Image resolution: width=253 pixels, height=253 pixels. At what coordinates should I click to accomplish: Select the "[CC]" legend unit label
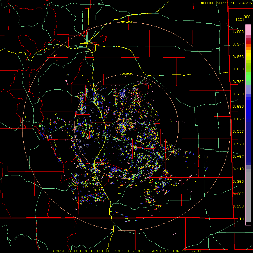240,19
